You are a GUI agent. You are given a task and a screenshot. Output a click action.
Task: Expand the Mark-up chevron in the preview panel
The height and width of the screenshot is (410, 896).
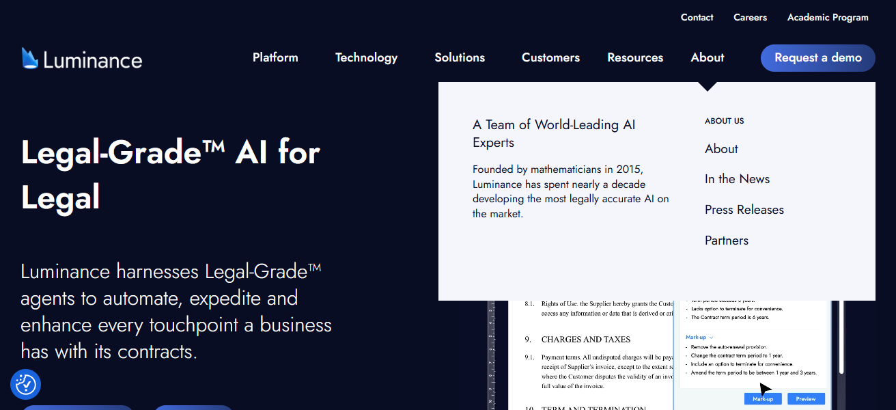pos(711,338)
